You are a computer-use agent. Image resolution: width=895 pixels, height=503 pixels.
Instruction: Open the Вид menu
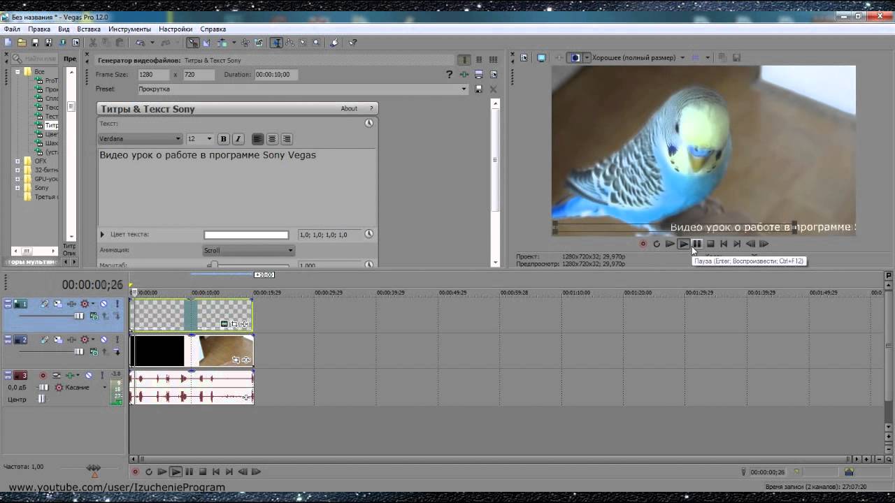click(64, 29)
